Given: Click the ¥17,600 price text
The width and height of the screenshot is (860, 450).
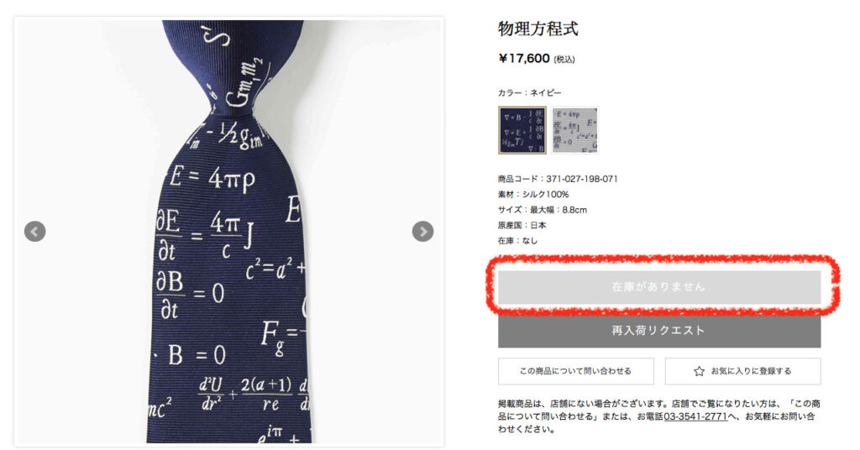Looking at the screenshot, I should pos(524,58).
